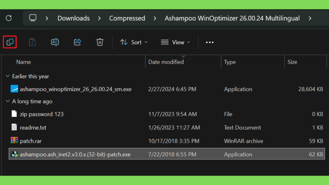This screenshot has width=329, height=185.
Task: Click the Earlier this year group label
Action: (31, 76)
